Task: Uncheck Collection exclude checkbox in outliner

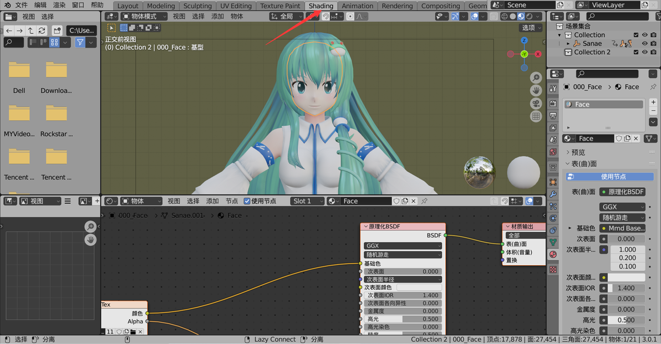Action: (636, 35)
